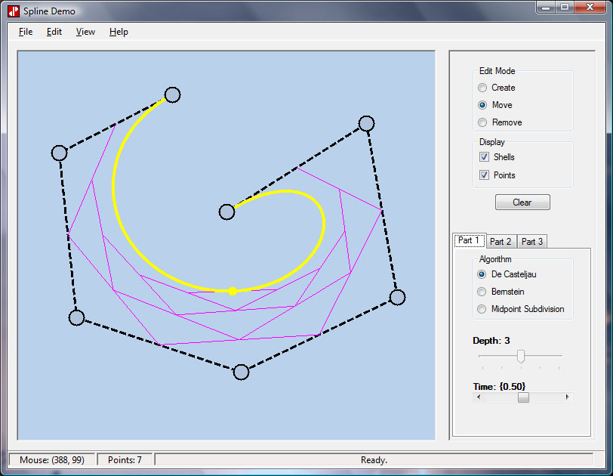Click the Time scrollbar right arrow
Image resolution: width=613 pixels, height=476 pixels.
coord(567,397)
